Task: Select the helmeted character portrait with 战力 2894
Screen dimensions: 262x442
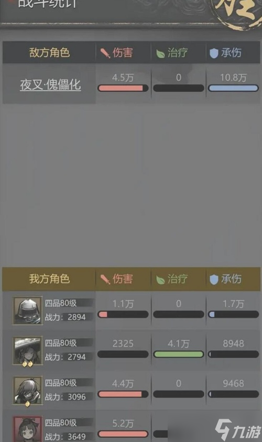Action: click(27, 310)
